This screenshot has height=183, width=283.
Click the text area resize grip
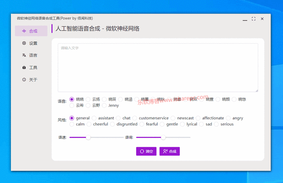(x=257, y=91)
